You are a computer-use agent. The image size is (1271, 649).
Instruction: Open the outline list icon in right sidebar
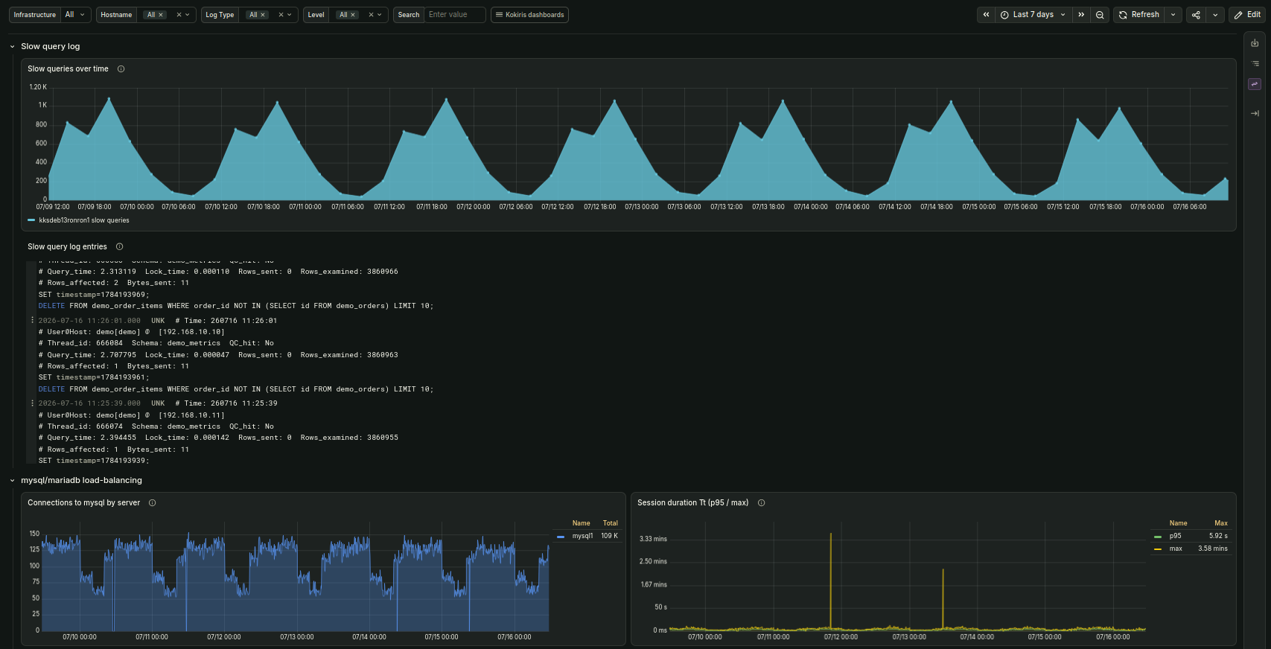click(x=1255, y=64)
